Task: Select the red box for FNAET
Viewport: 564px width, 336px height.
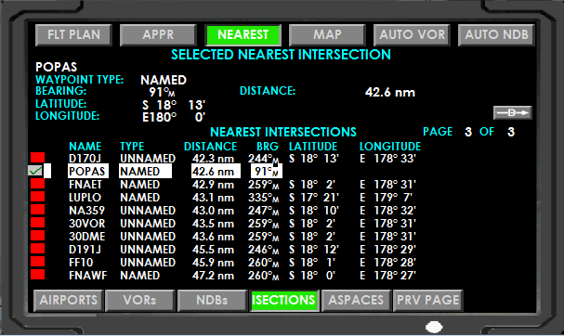Action: pos(37,184)
